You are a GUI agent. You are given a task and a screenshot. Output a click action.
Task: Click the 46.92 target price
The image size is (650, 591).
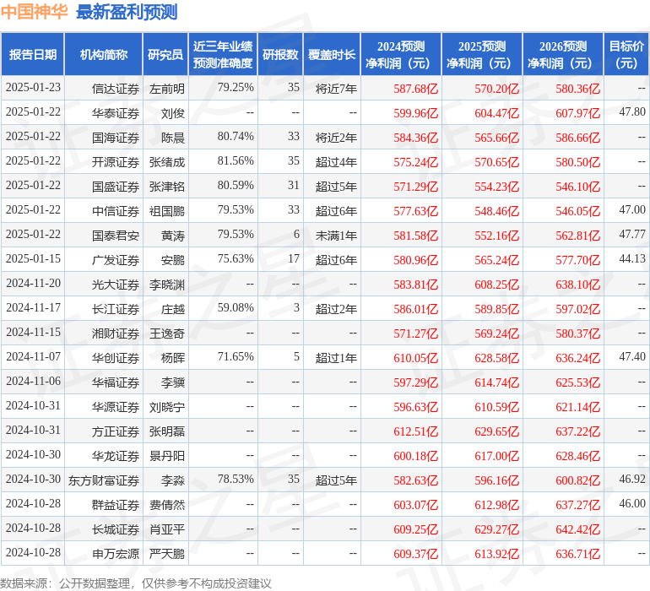[632, 479]
